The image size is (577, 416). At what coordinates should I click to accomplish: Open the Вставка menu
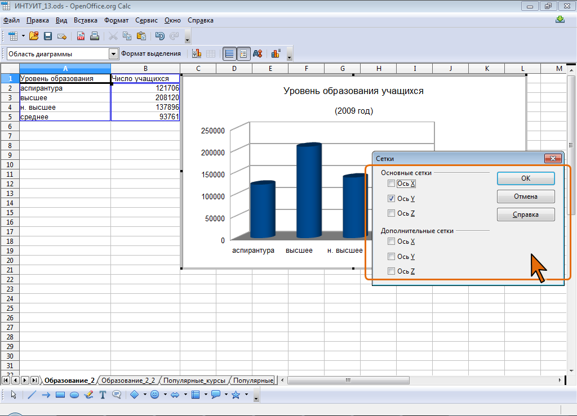(x=86, y=20)
